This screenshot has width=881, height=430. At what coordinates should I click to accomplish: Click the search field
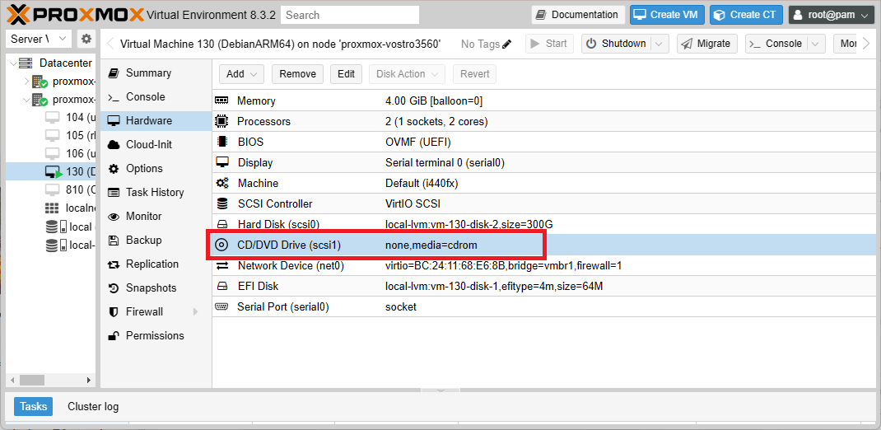[350, 15]
